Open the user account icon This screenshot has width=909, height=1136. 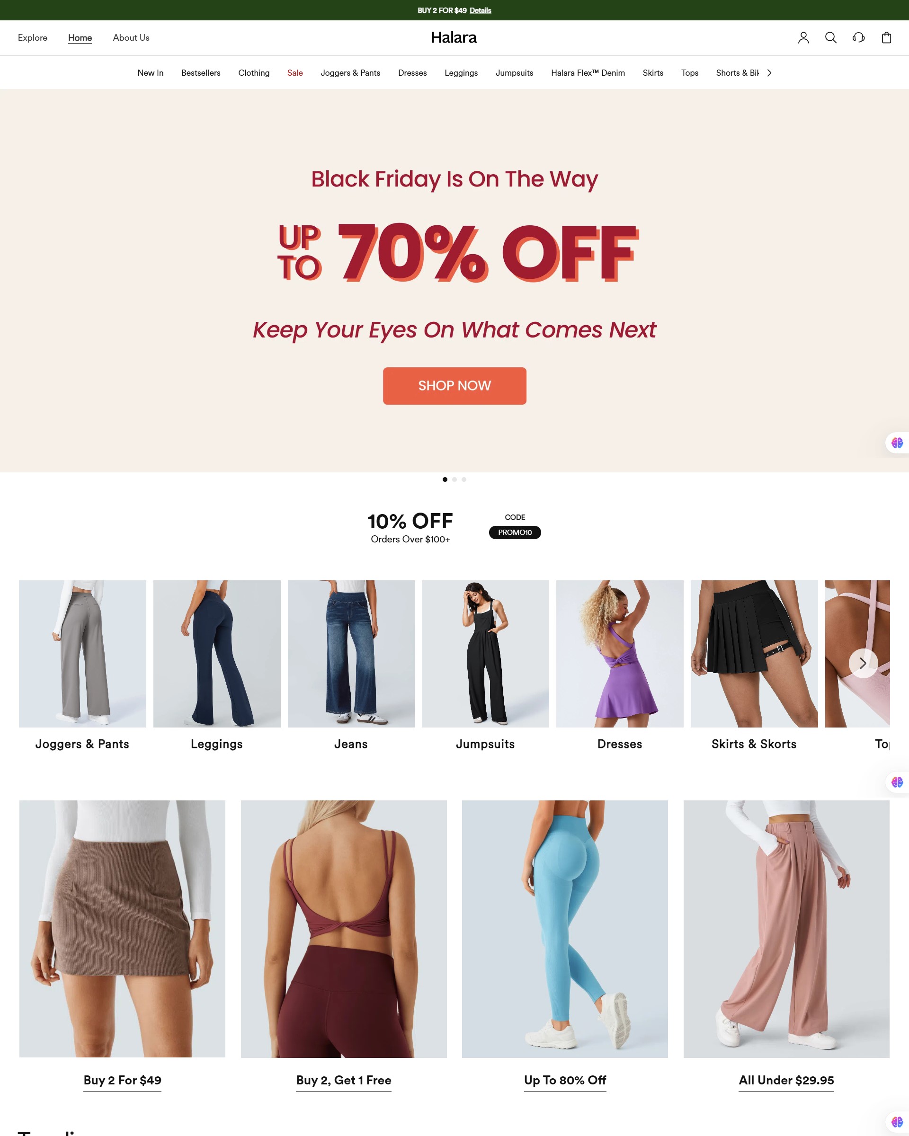pos(803,37)
